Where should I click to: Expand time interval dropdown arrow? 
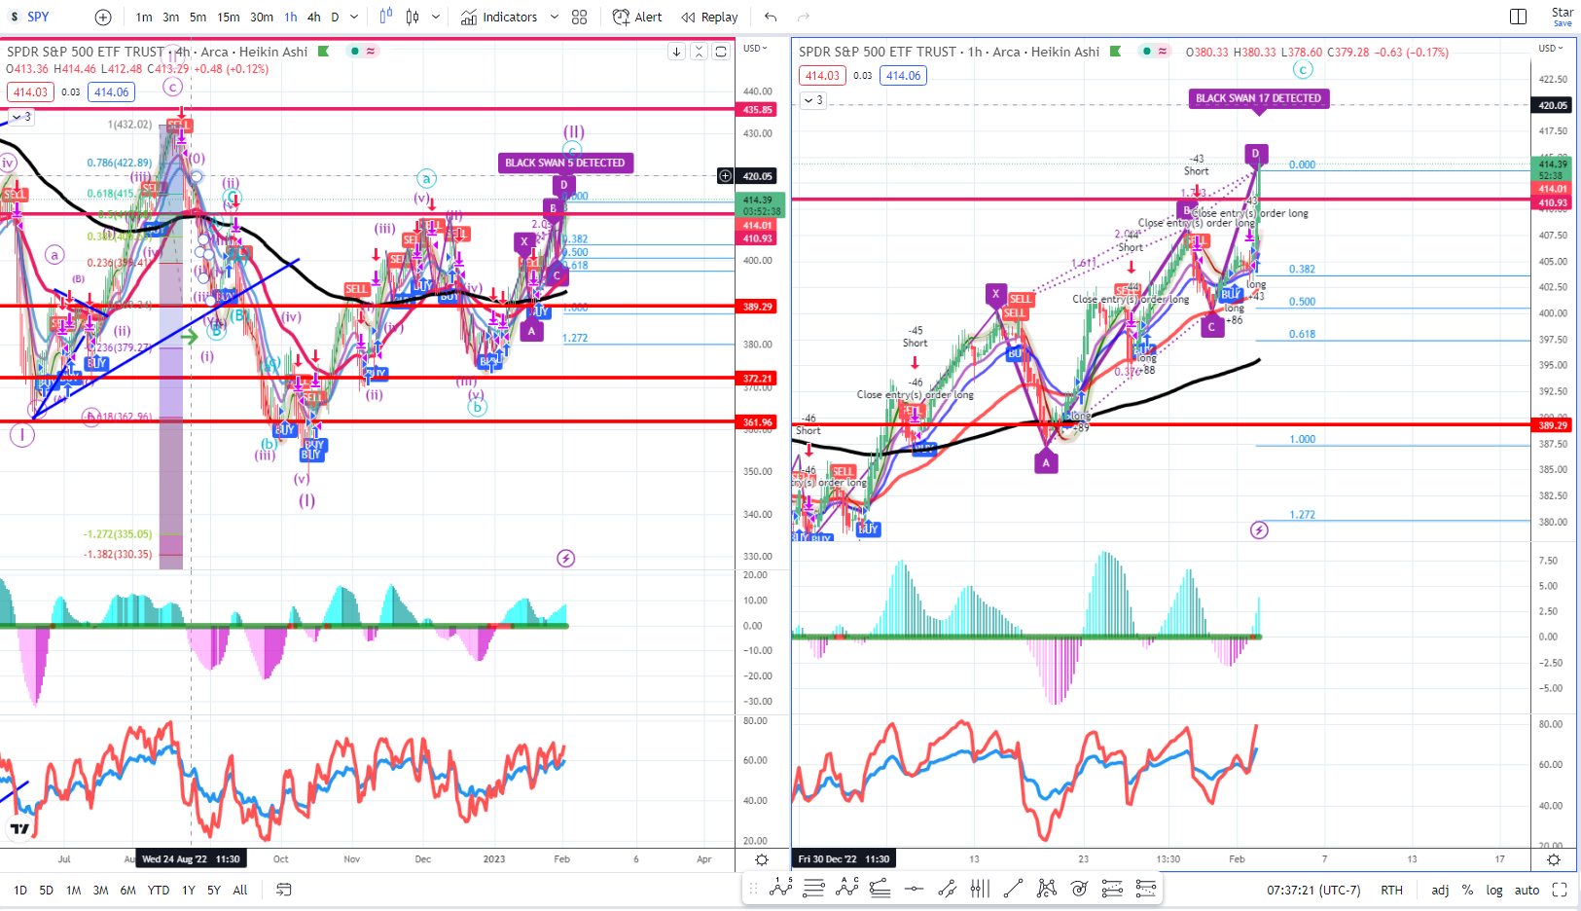click(354, 17)
